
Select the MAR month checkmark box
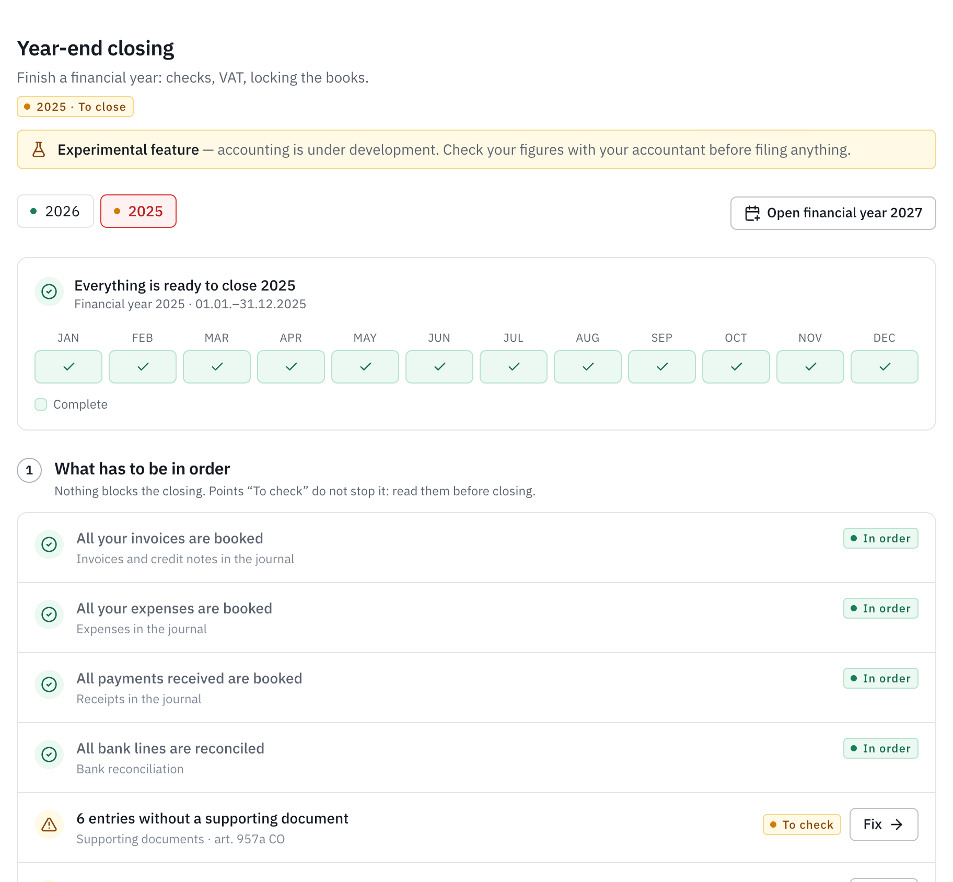pyautogui.click(x=217, y=367)
